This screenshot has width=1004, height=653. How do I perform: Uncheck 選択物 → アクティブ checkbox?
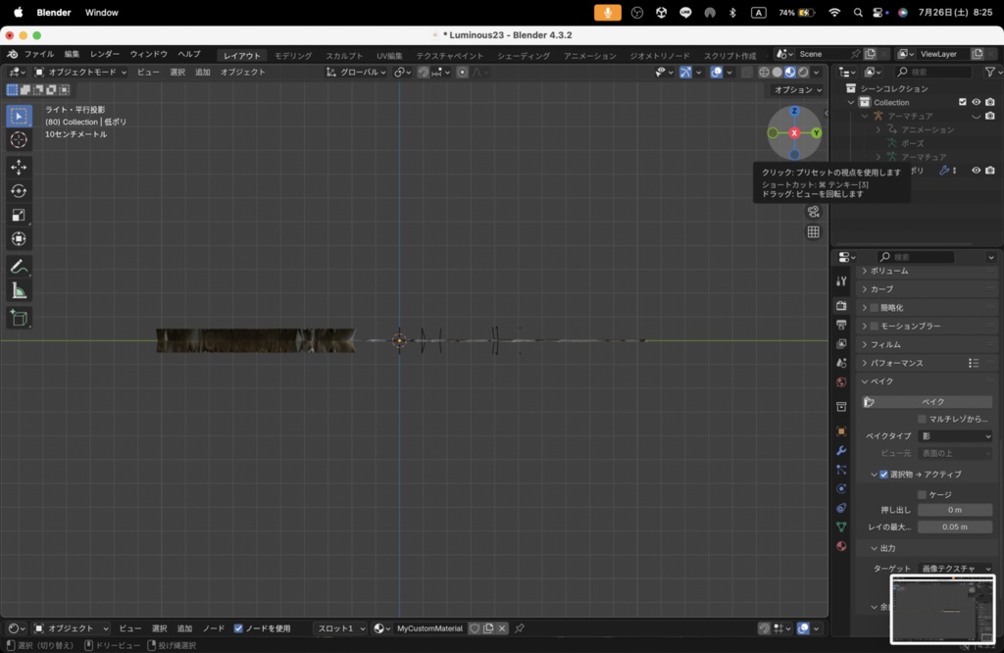883,475
